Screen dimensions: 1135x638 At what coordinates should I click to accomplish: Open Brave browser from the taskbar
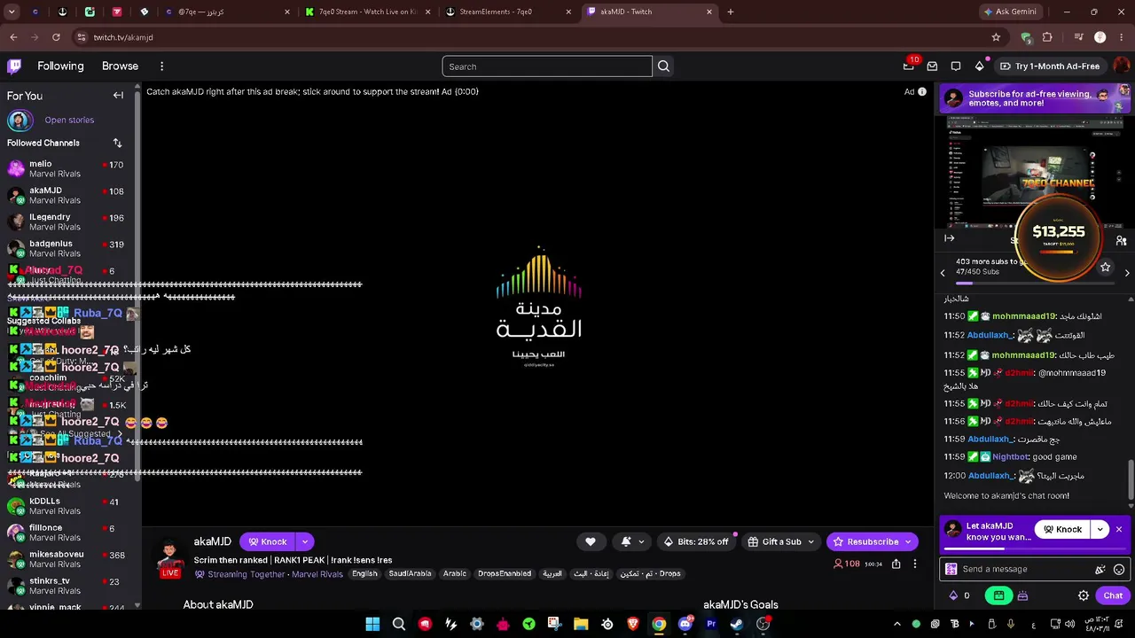633,625
